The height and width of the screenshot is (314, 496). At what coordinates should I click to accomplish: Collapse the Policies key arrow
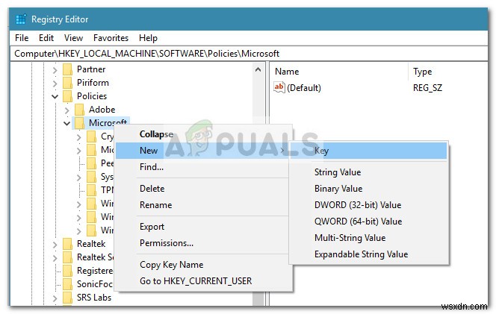click(55, 97)
